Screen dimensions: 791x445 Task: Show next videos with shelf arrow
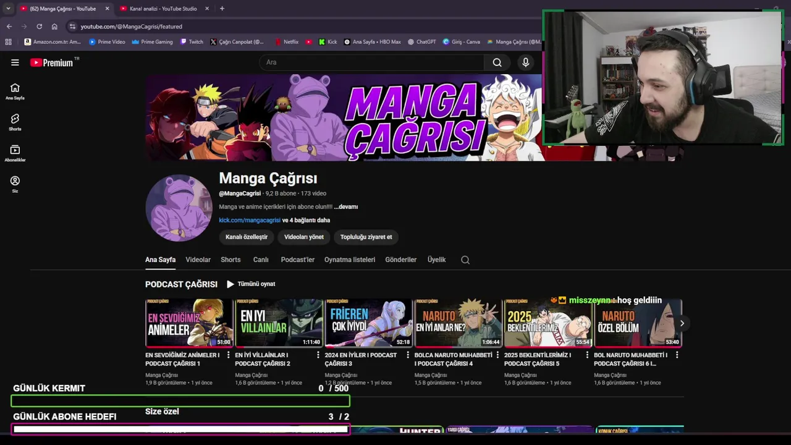[x=682, y=323]
